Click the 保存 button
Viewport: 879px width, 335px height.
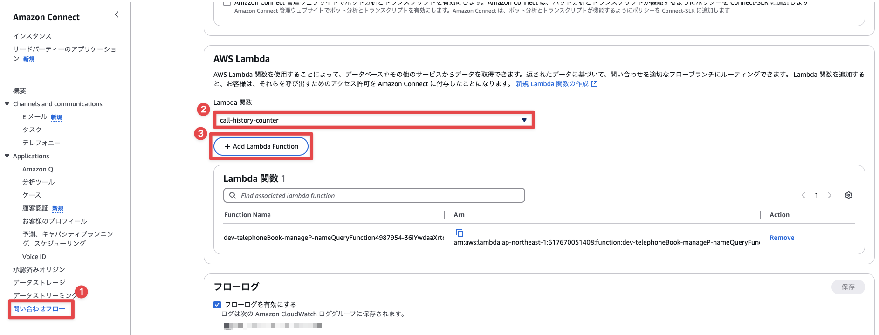click(848, 287)
